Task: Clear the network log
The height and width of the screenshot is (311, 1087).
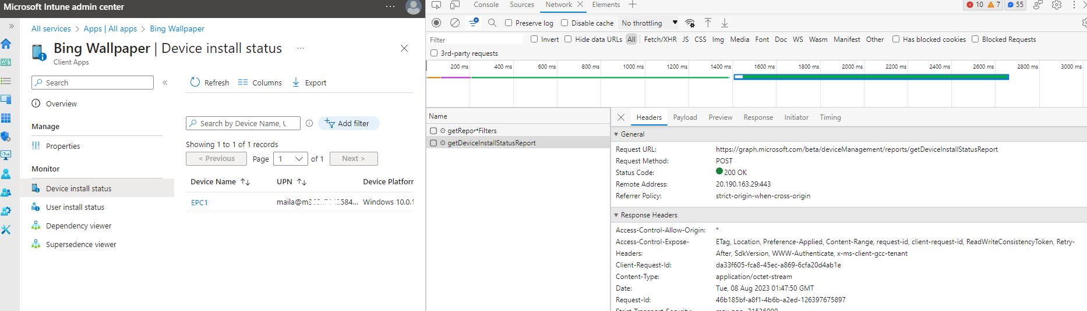Action: click(455, 23)
